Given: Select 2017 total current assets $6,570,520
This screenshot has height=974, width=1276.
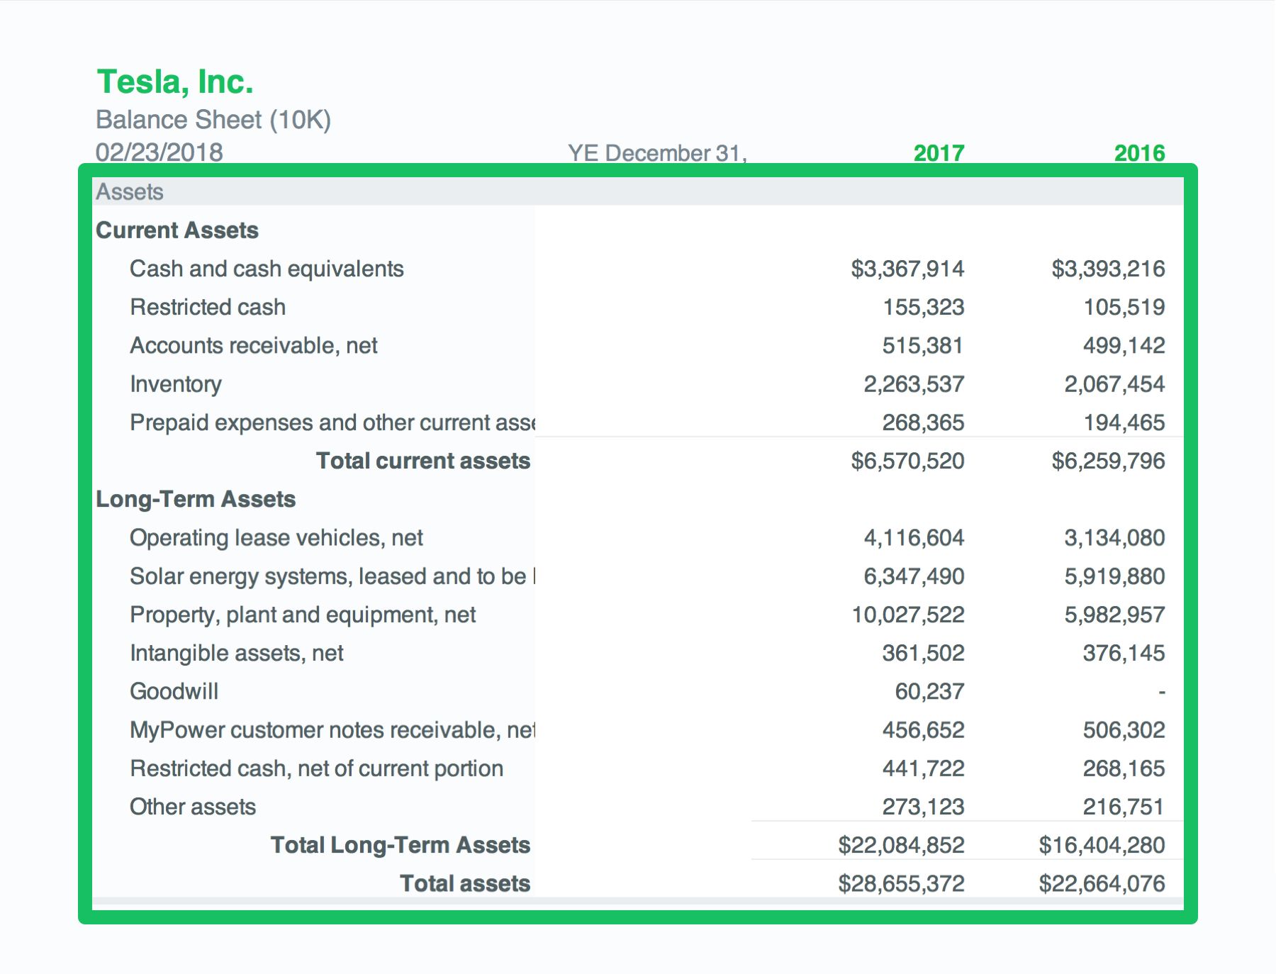Looking at the screenshot, I should 907,461.
